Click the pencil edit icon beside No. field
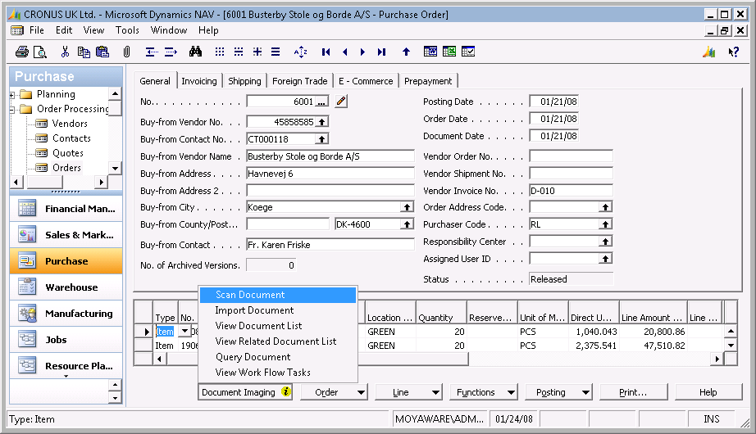Screen dimensions: 756x434 tap(341, 102)
